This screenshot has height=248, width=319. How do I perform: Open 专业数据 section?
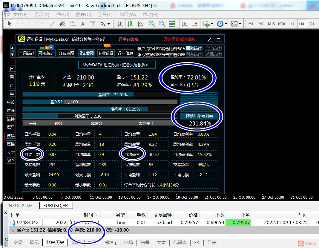pyautogui.click(x=106, y=53)
